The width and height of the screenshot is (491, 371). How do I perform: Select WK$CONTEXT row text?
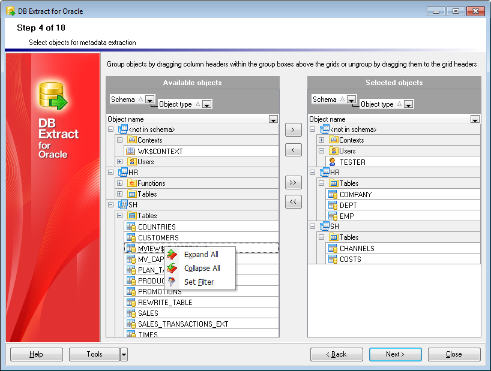[160, 151]
